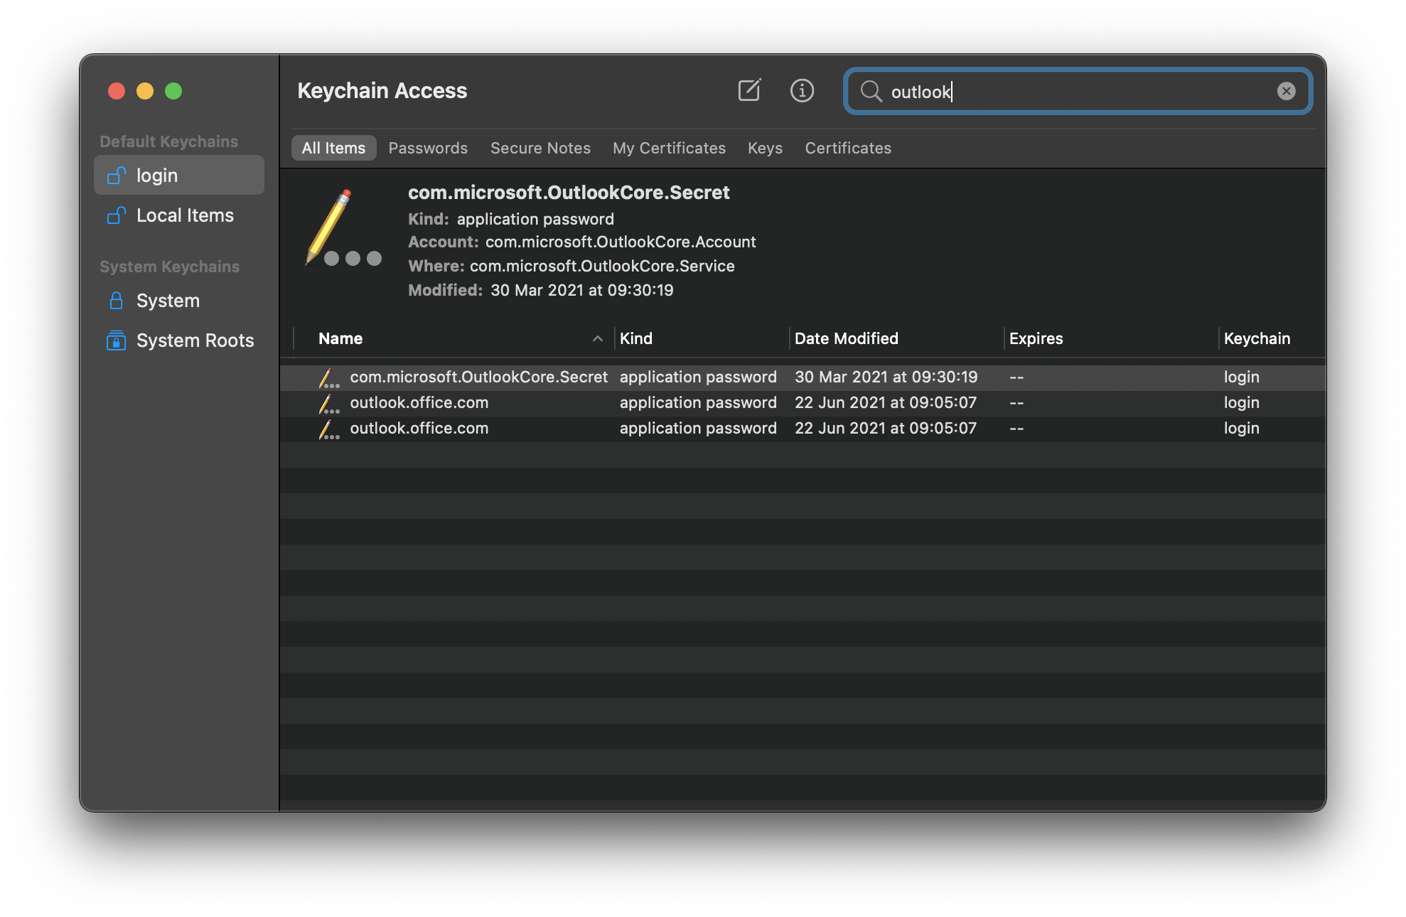Click the Modified date in the detail header
The height and width of the screenshot is (917, 1406).
pyautogui.click(x=581, y=290)
